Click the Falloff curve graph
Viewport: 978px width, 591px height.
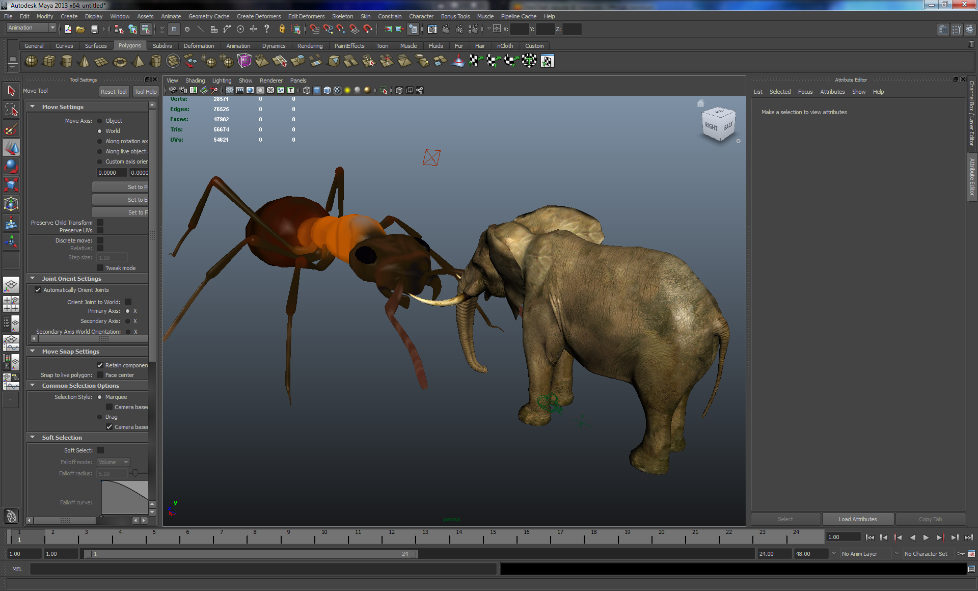click(125, 498)
